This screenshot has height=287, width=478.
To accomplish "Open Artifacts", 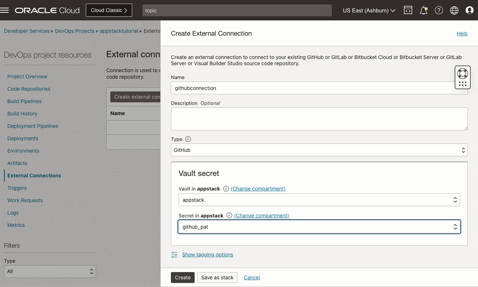I will pos(17,163).
